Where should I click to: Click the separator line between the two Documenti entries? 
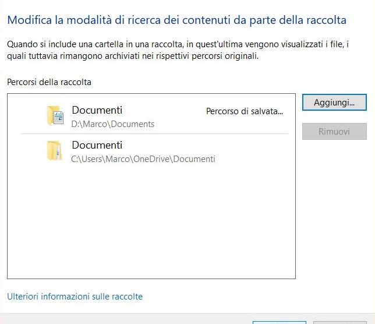coord(154,134)
